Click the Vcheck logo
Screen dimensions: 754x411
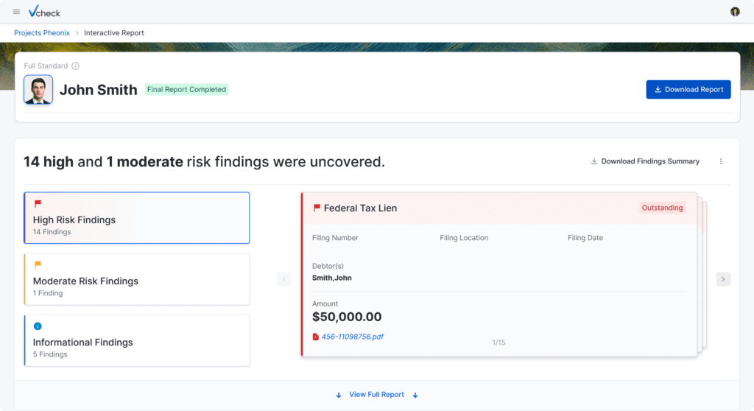click(44, 12)
